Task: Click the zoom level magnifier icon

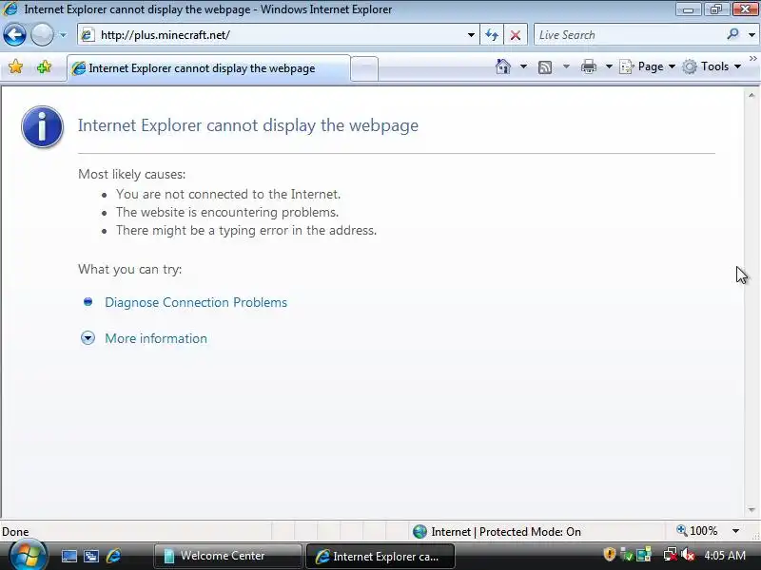Action: (682, 531)
